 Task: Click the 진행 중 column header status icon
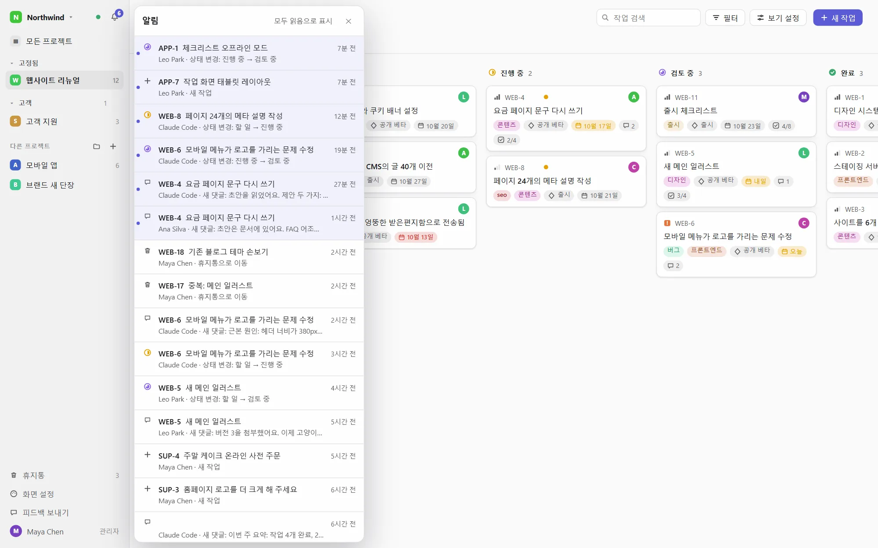tap(492, 73)
